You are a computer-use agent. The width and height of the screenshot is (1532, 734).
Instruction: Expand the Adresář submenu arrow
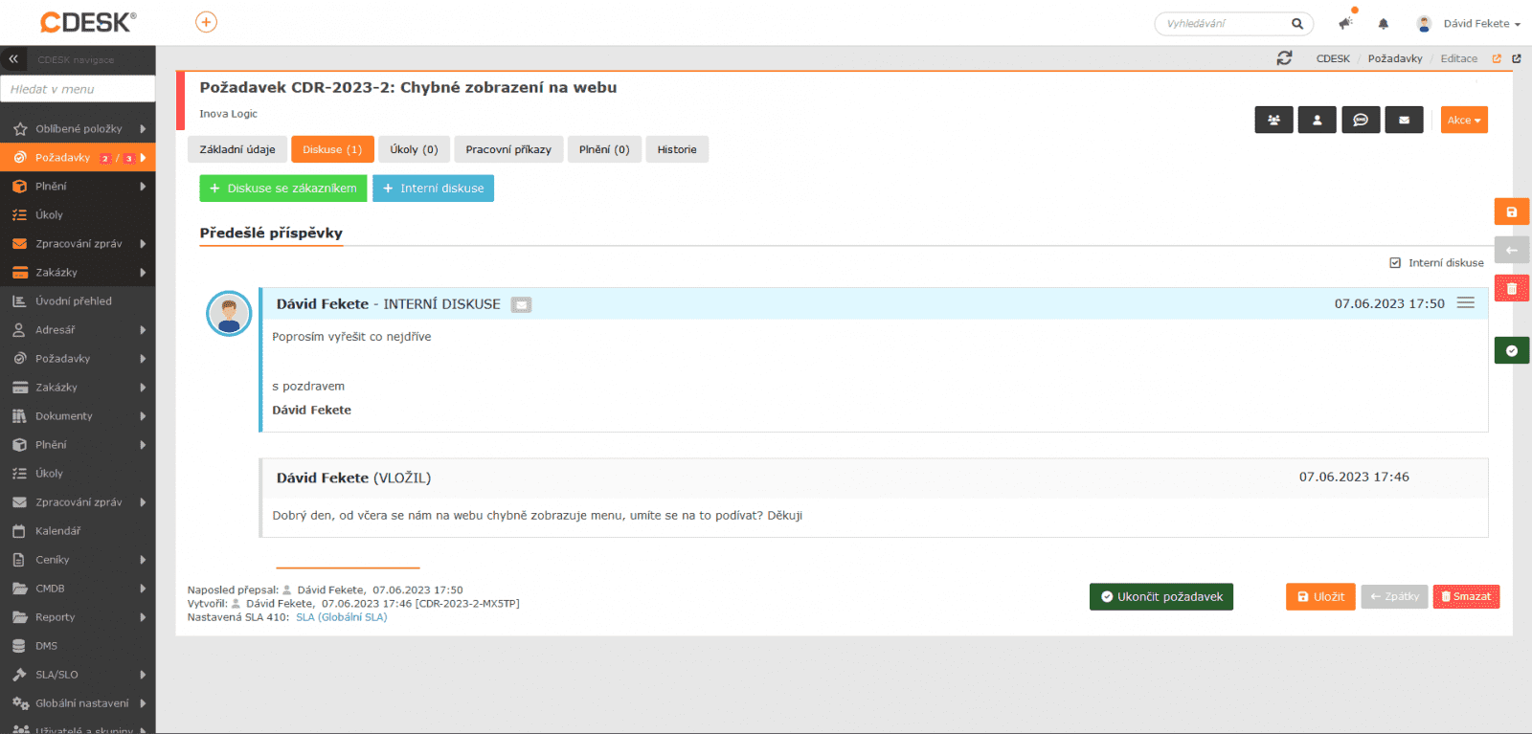[x=143, y=330]
